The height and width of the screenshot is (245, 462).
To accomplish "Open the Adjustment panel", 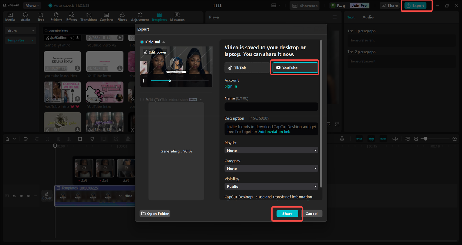I will (x=140, y=17).
